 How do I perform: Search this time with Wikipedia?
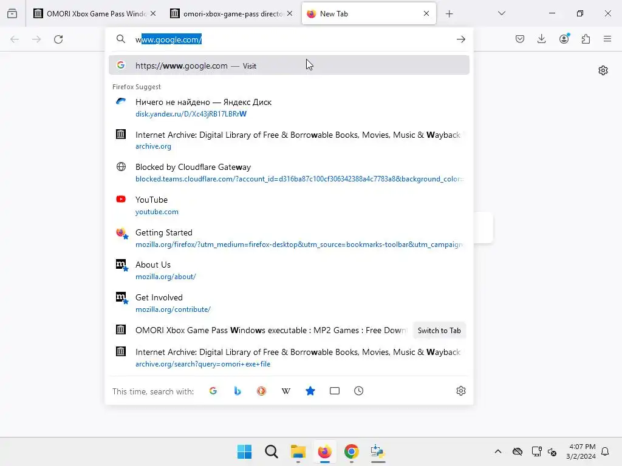pos(285,391)
